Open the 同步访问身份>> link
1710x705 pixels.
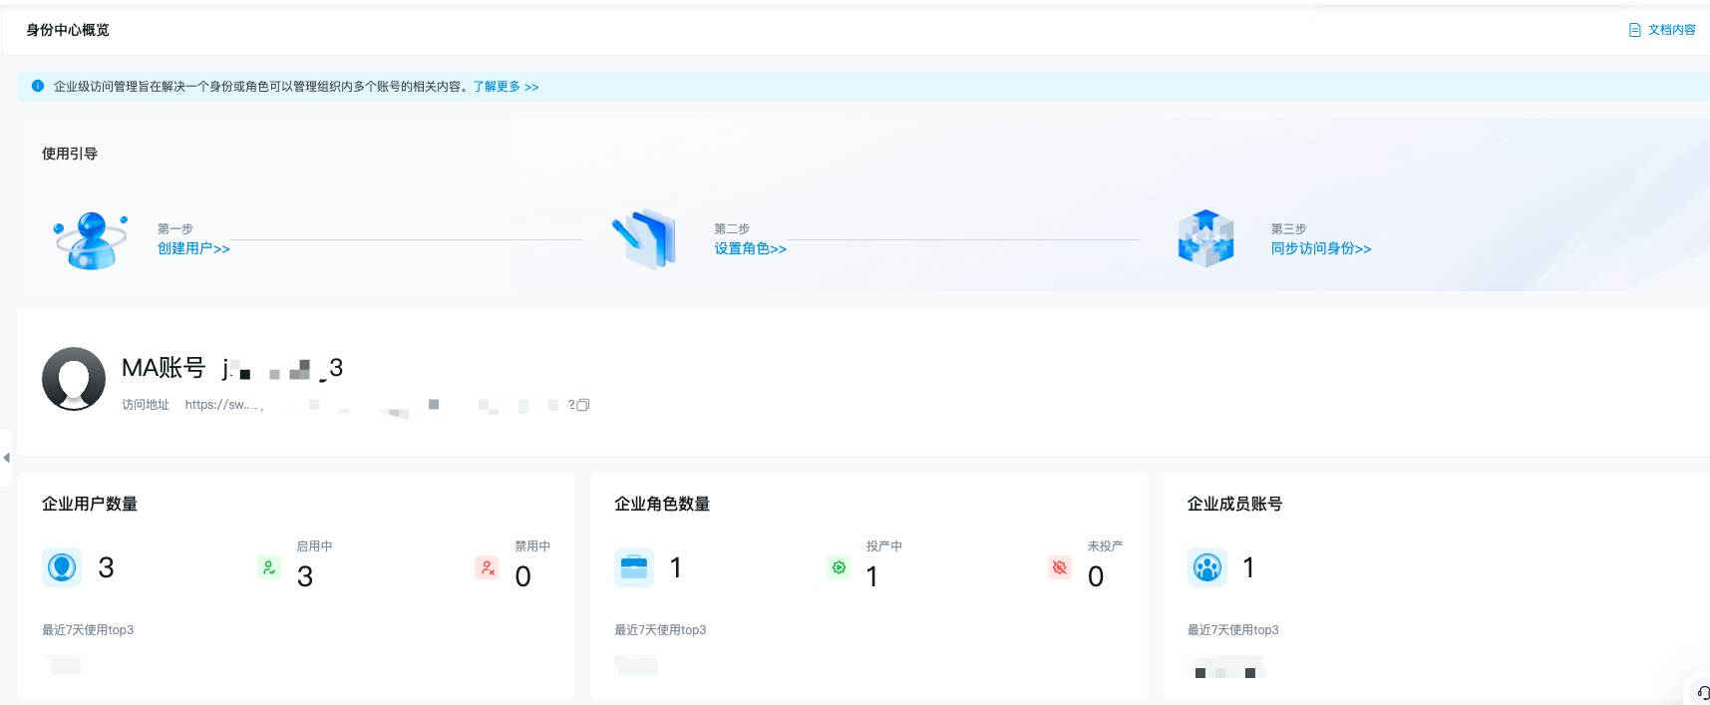(1320, 249)
